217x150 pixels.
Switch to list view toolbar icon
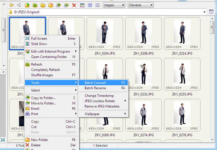coord(98,5)
